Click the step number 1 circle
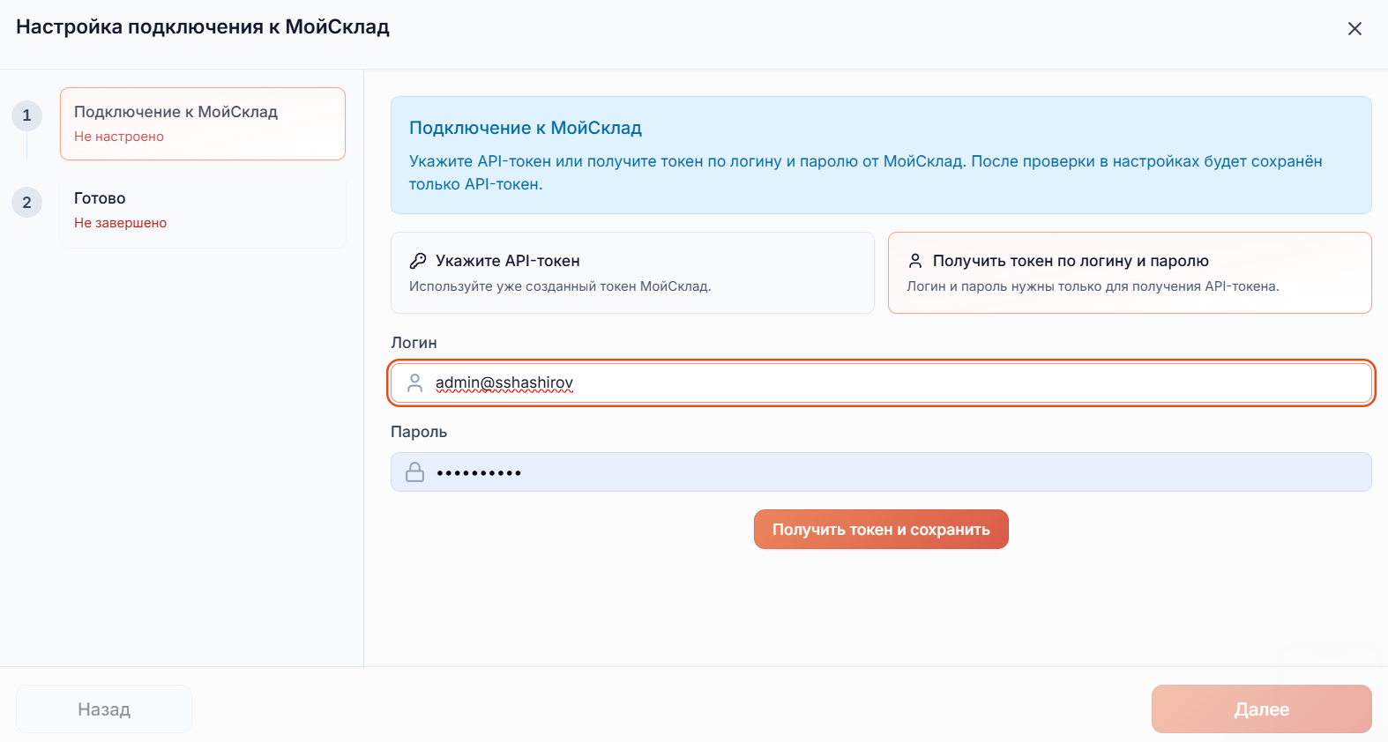This screenshot has height=742, width=1388. tap(26, 115)
